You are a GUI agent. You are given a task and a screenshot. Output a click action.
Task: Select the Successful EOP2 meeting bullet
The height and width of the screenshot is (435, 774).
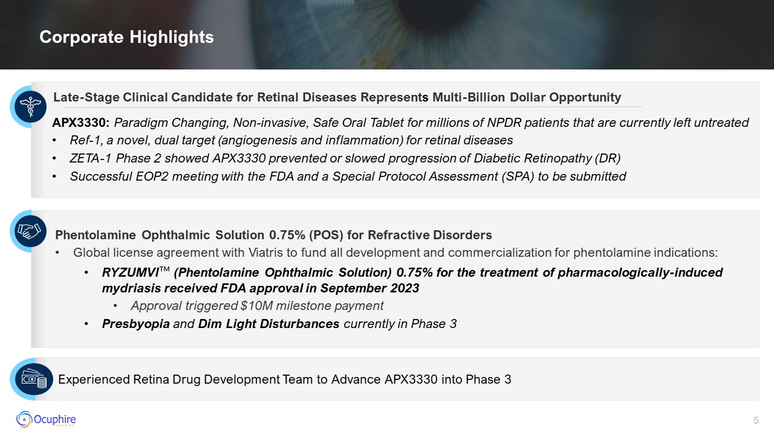[x=348, y=176]
